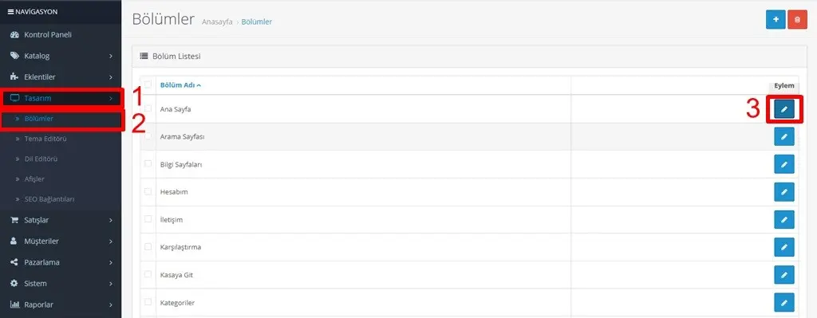This screenshot has width=817, height=318.
Task: Expand the Pazarlama menu chevron
Action: pos(110,262)
